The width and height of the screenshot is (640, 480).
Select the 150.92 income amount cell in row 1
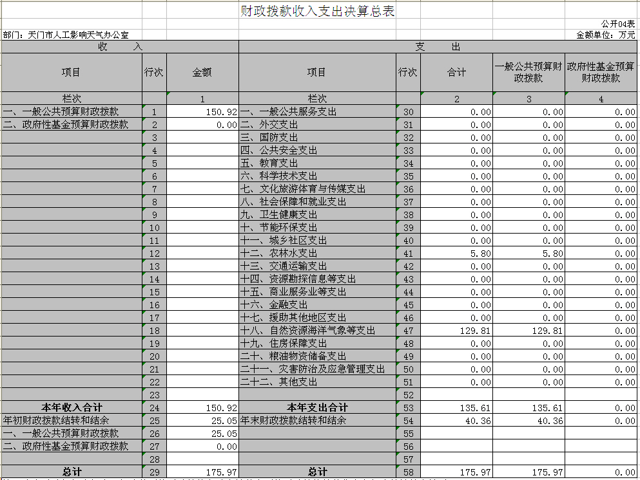pyautogui.click(x=202, y=112)
